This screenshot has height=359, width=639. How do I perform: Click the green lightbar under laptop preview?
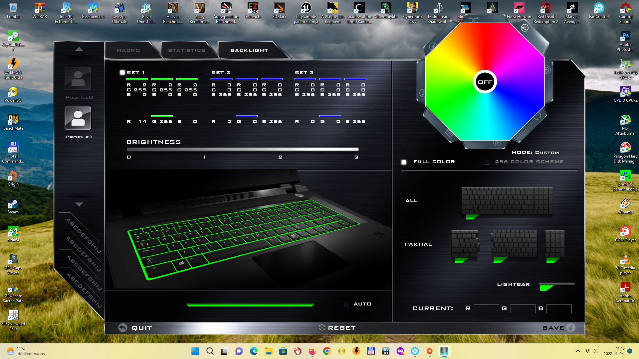(x=250, y=304)
